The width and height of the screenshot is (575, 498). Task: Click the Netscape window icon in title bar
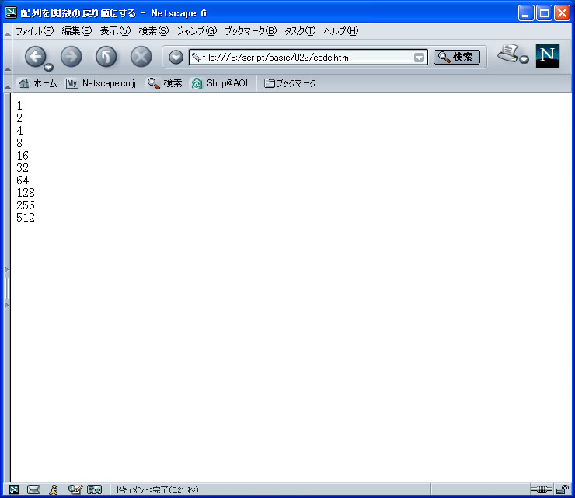coord(11,12)
